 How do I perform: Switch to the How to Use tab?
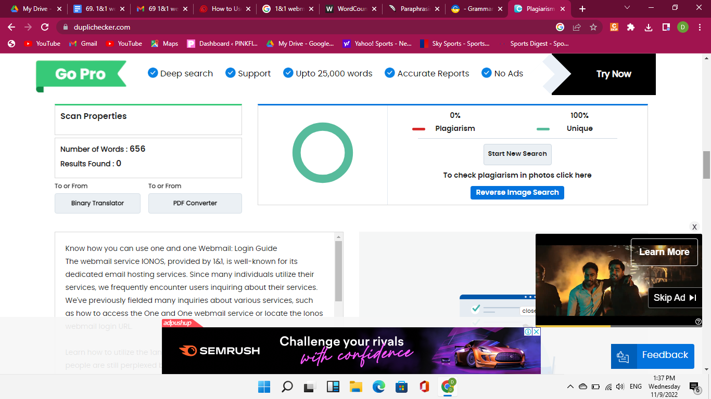point(225,9)
